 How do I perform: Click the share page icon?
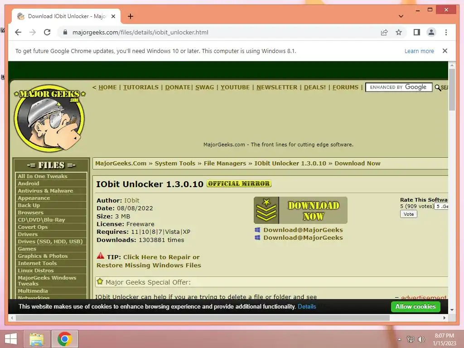384,32
